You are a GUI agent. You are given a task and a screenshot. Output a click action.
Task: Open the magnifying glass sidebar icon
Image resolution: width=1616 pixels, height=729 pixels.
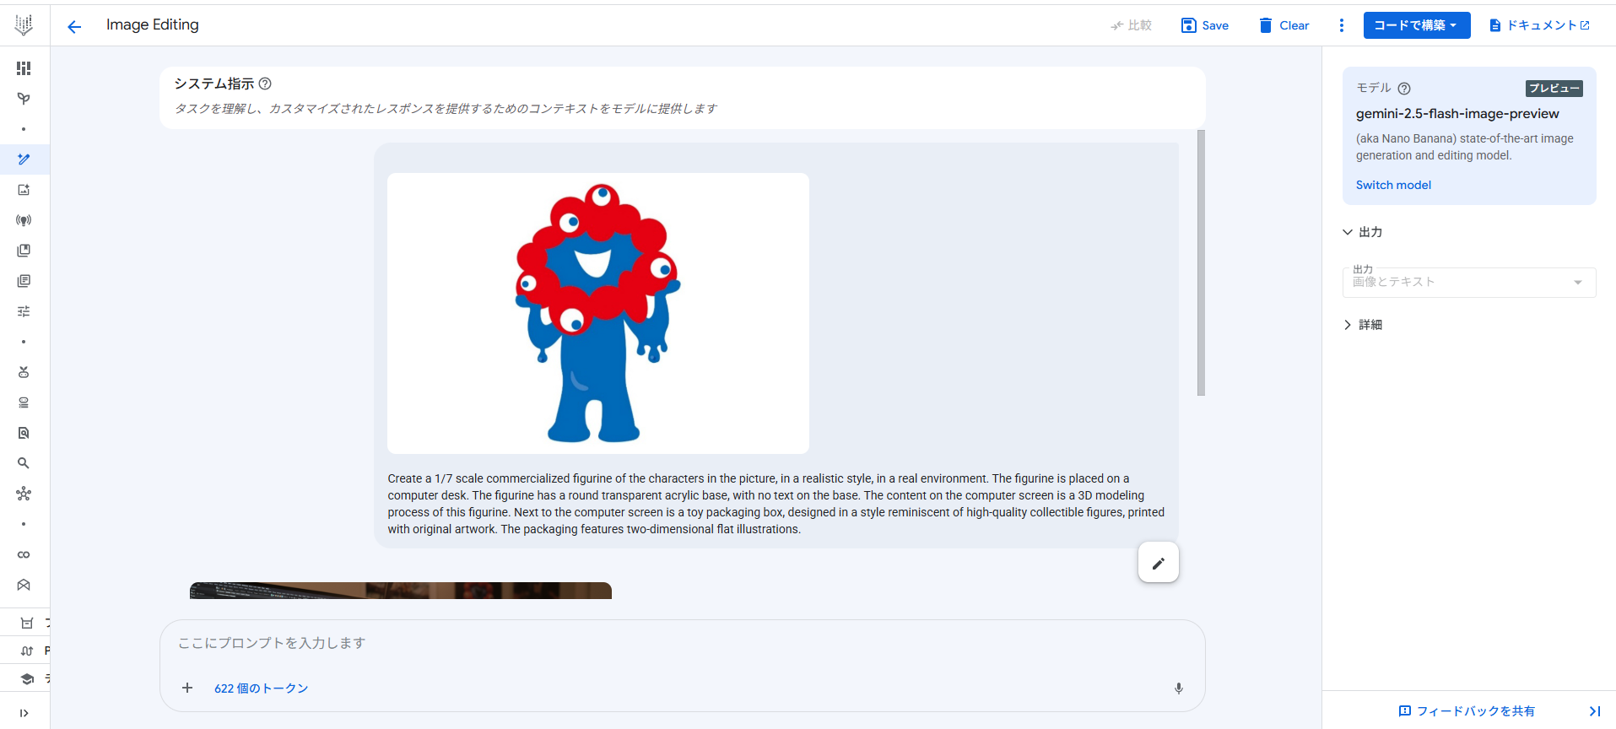[x=24, y=463]
